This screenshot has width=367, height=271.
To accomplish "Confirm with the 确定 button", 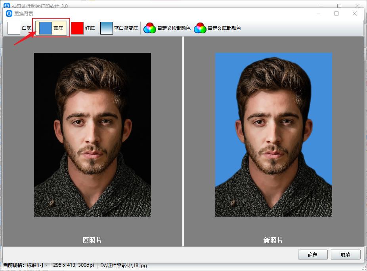I will coord(312,255).
